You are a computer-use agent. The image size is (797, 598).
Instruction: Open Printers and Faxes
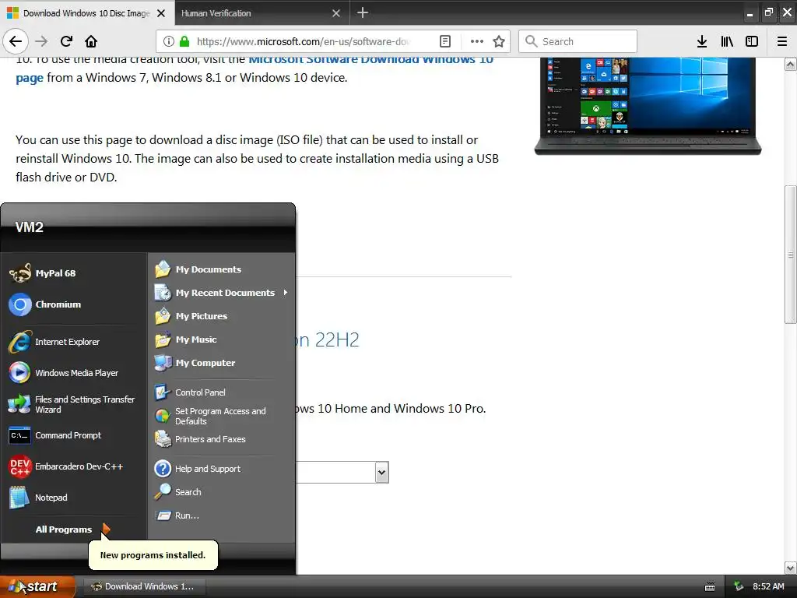[221, 439]
